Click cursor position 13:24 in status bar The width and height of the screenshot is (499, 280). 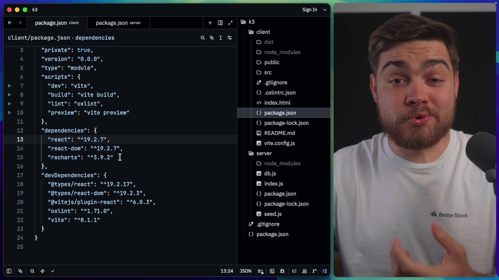coord(226,271)
